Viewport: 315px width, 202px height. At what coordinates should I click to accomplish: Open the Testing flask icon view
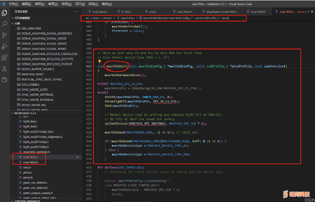(x=5, y=69)
